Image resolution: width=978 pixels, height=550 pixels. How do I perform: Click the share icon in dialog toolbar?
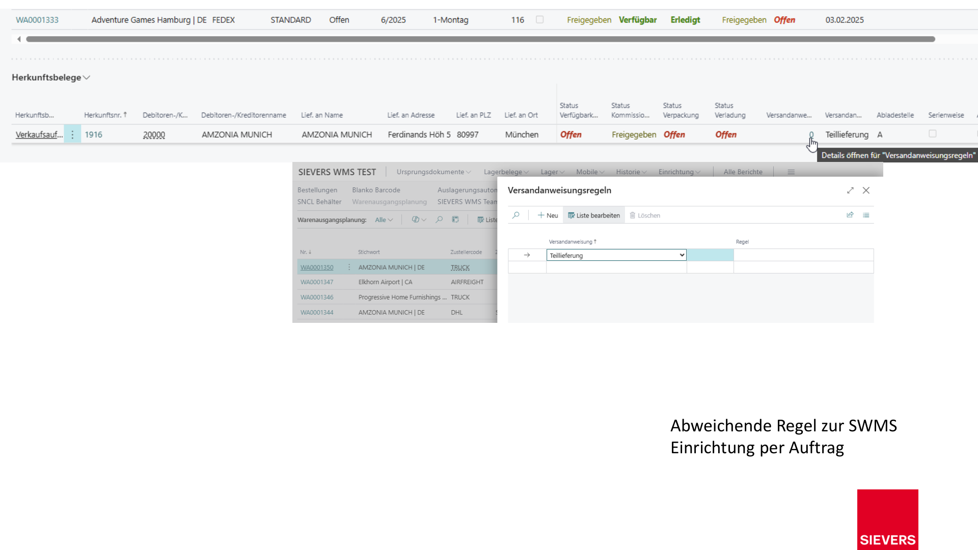[850, 215]
